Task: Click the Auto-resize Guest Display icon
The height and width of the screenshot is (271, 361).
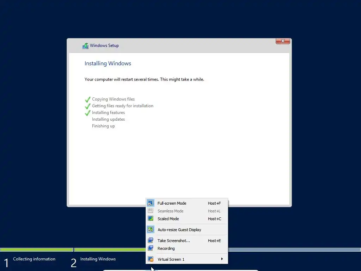Action: coord(150,229)
